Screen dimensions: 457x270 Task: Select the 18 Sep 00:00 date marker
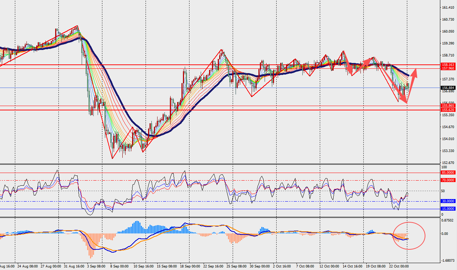[189, 266]
